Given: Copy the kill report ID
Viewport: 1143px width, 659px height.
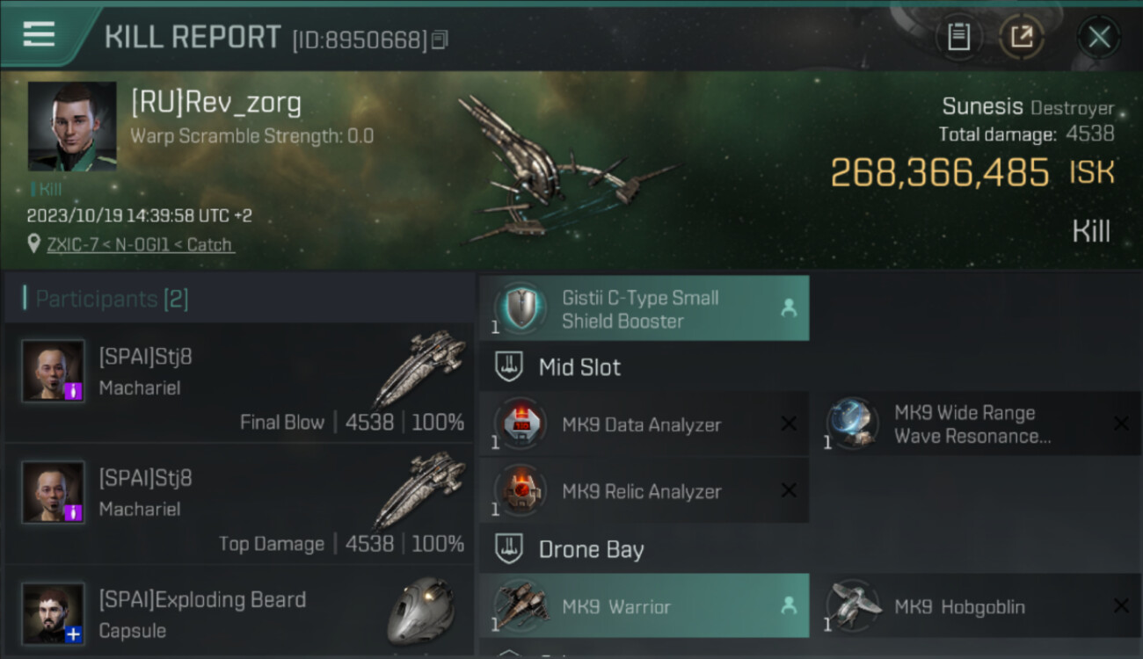Looking at the screenshot, I should pos(440,40).
